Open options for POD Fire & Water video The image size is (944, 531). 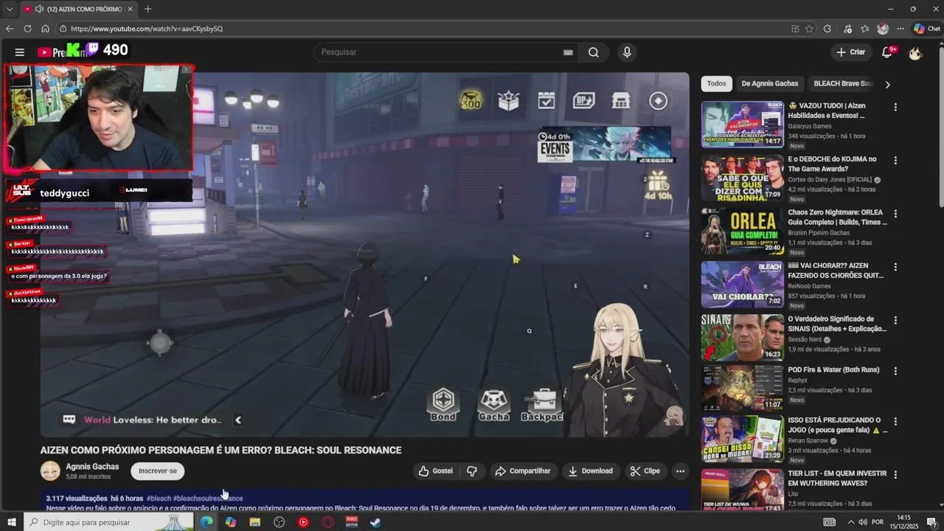895,371
